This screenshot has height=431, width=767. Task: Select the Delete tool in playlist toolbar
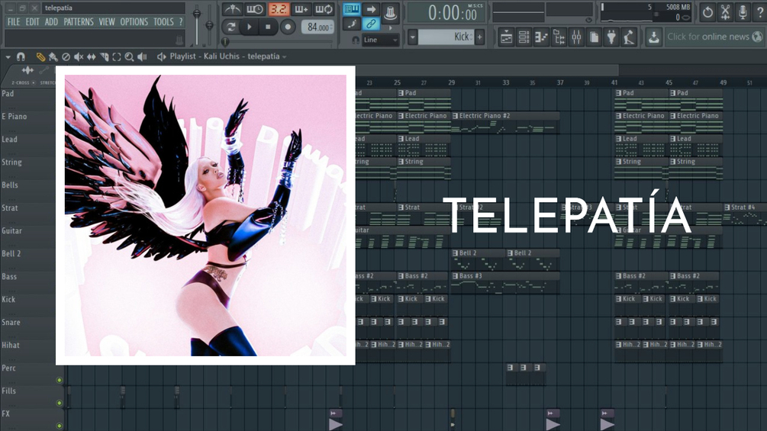pyautogui.click(x=66, y=56)
